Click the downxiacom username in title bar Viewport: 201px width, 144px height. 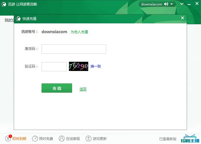[151, 4]
